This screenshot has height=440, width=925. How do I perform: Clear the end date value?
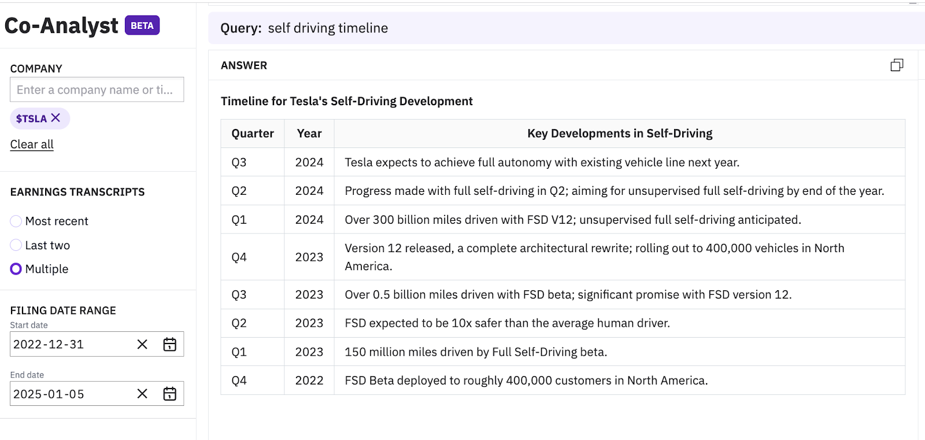pyautogui.click(x=142, y=394)
